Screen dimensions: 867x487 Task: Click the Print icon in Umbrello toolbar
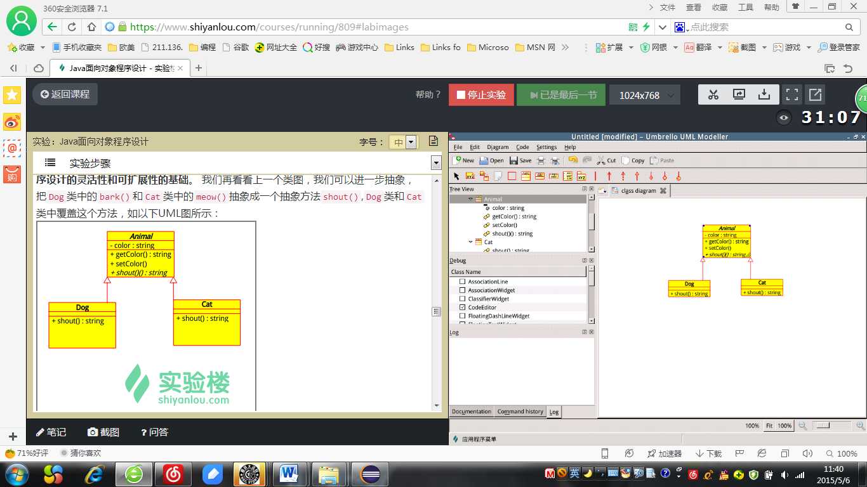[541, 160]
